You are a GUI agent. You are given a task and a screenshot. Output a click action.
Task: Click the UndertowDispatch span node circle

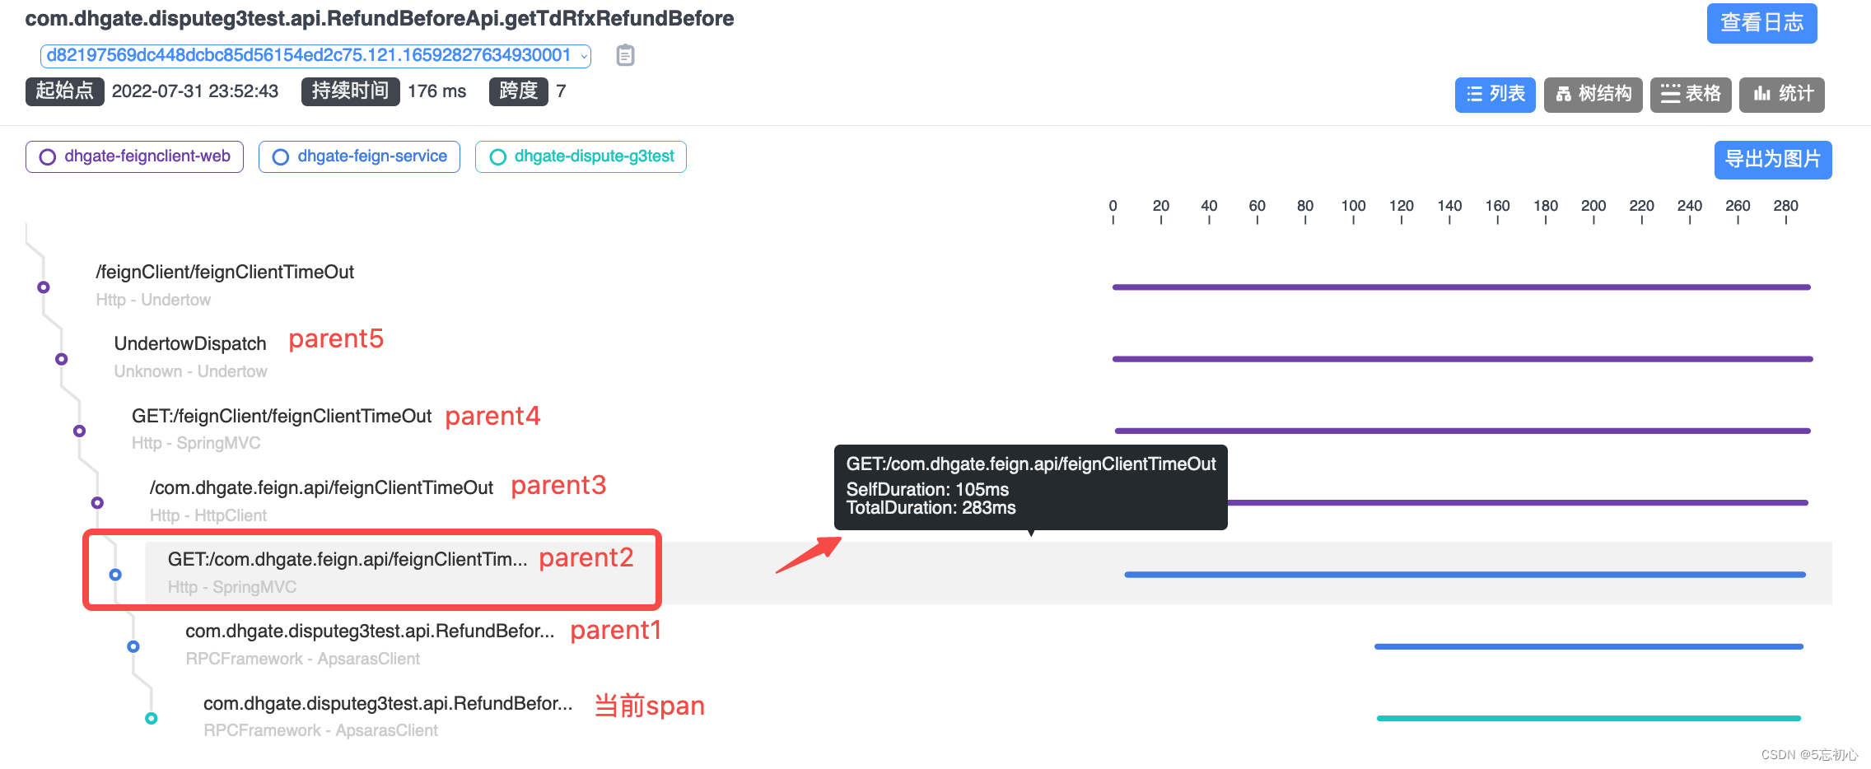coord(62,359)
